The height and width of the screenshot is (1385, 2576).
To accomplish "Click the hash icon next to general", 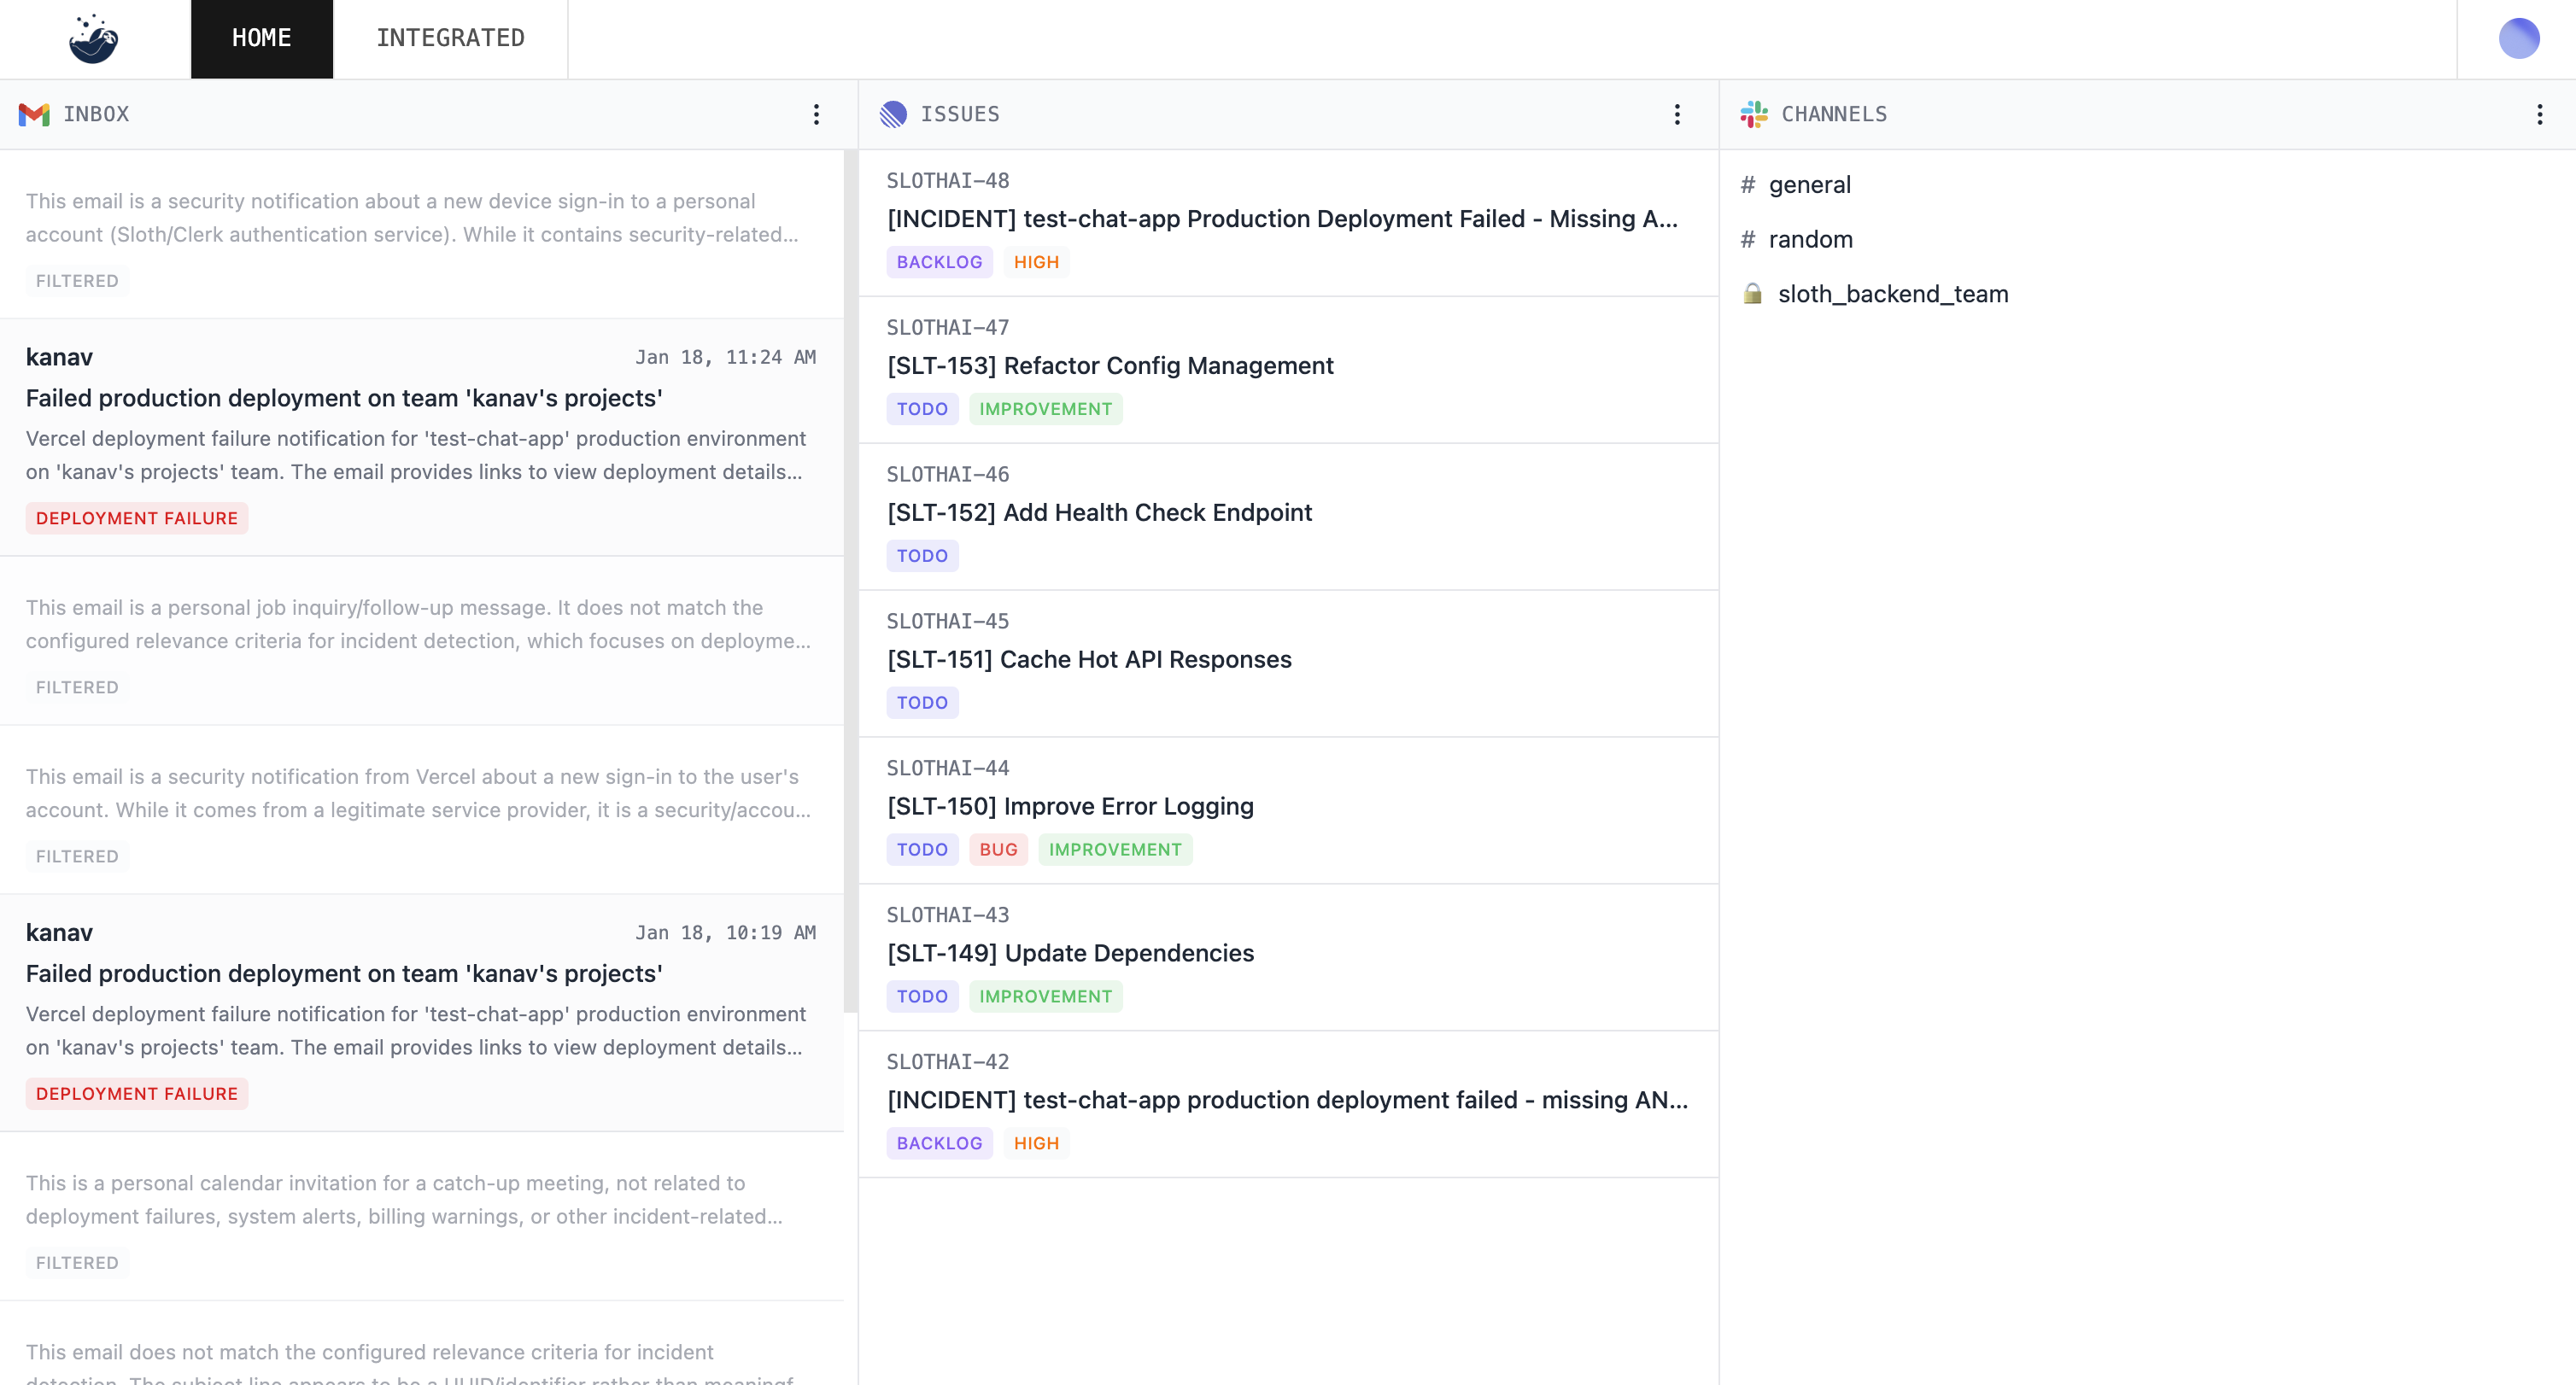I will [x=1748, y=185].
